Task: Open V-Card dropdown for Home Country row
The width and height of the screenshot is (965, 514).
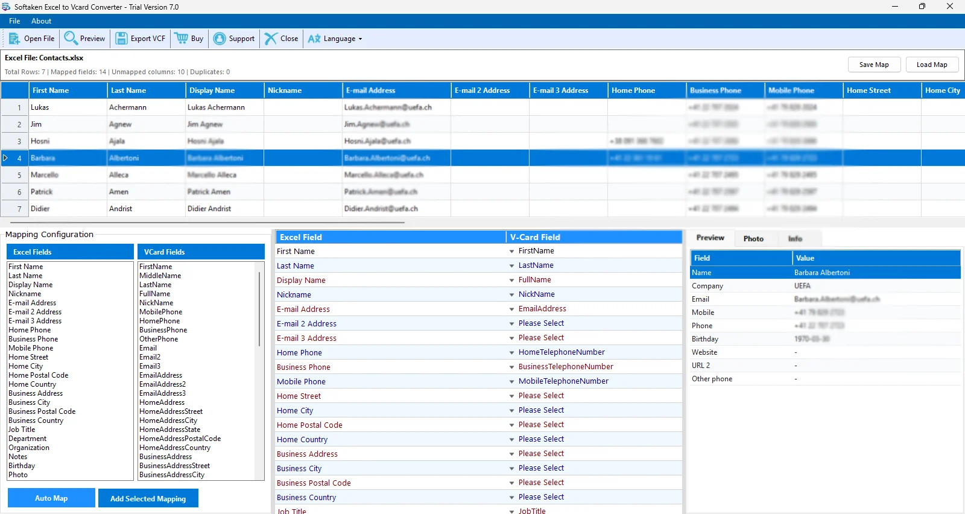Action: (511, 440)
